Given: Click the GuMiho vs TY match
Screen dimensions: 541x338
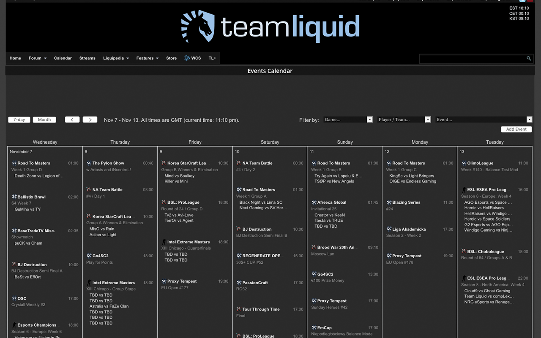Looking at the screenshot, I should tap(27, 210).
